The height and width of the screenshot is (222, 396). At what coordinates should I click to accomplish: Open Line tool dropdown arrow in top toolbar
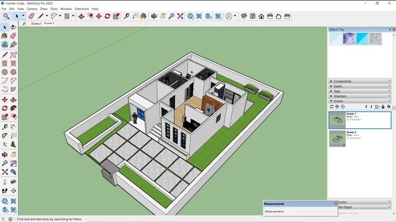point(47,16)
